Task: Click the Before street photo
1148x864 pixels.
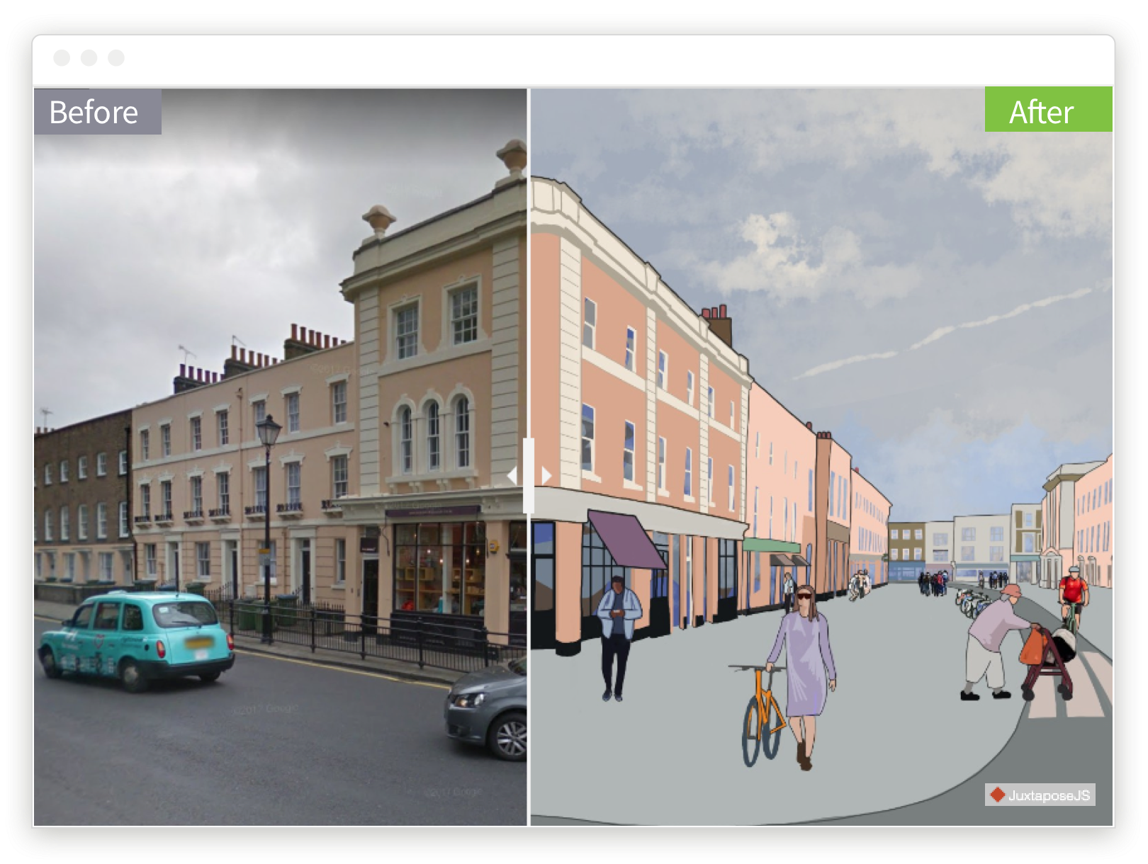Action: coord(280,457)
